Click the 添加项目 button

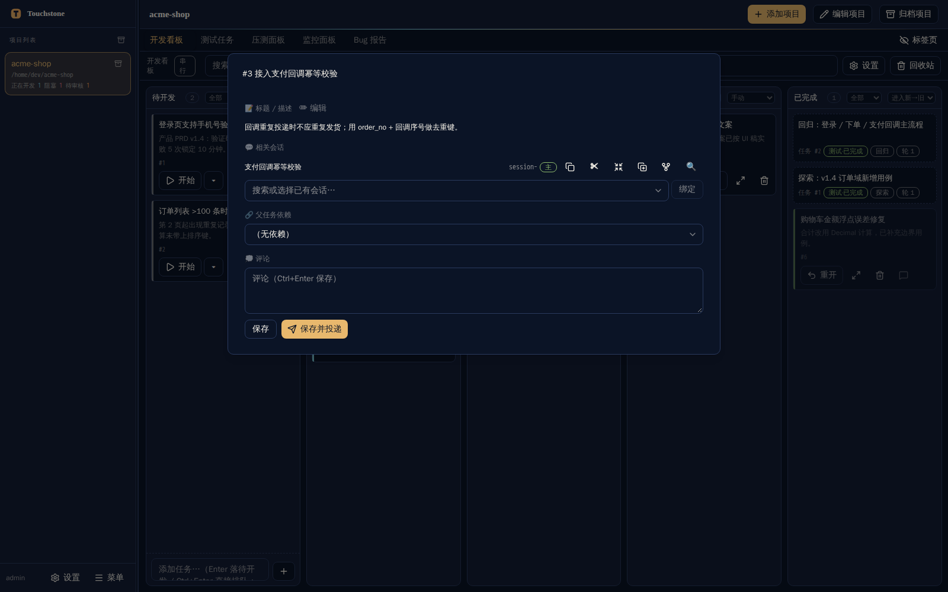coord(777,14)
